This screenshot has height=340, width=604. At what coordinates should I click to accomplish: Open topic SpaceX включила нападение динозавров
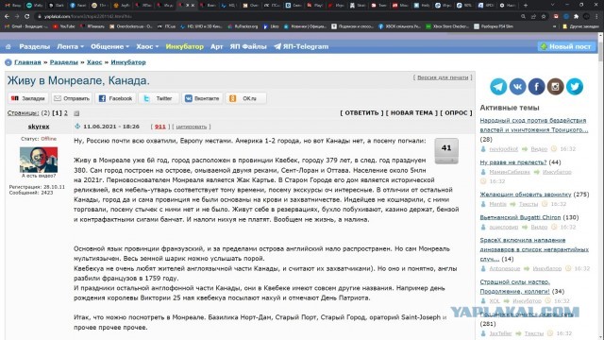tap(534, 249)
